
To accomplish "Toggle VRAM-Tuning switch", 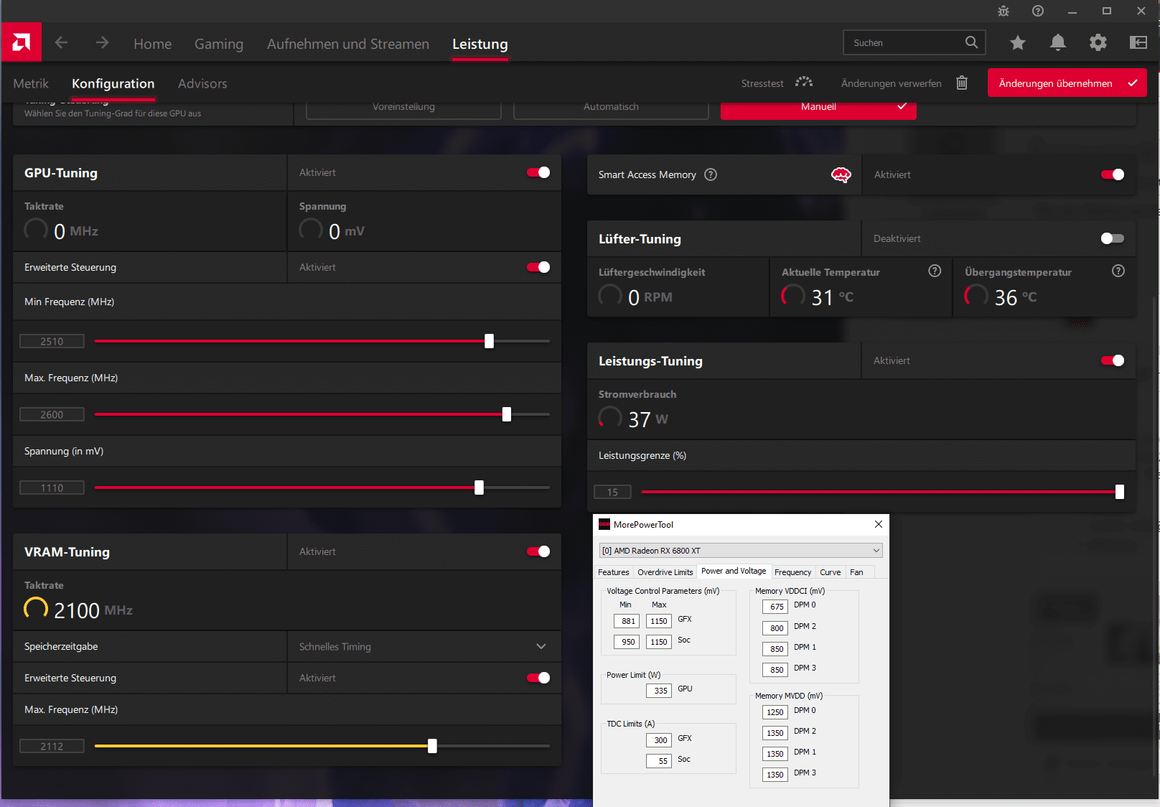I will pos(538,551).
